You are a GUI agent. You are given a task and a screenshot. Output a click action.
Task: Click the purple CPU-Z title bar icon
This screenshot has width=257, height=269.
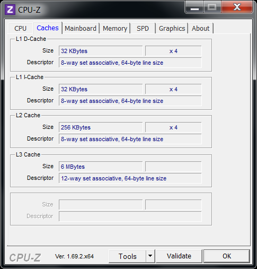pyautogui.click(x=10, y=10)
